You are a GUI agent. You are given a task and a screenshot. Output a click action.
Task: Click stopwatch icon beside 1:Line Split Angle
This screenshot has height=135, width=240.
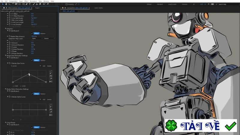click(x=9, y=18)
